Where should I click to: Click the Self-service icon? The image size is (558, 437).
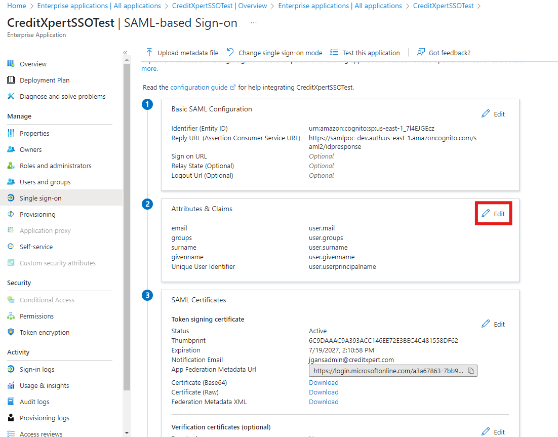(x=11, y=247)
